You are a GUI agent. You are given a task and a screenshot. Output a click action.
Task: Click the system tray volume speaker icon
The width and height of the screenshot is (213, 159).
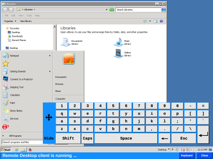193,150
